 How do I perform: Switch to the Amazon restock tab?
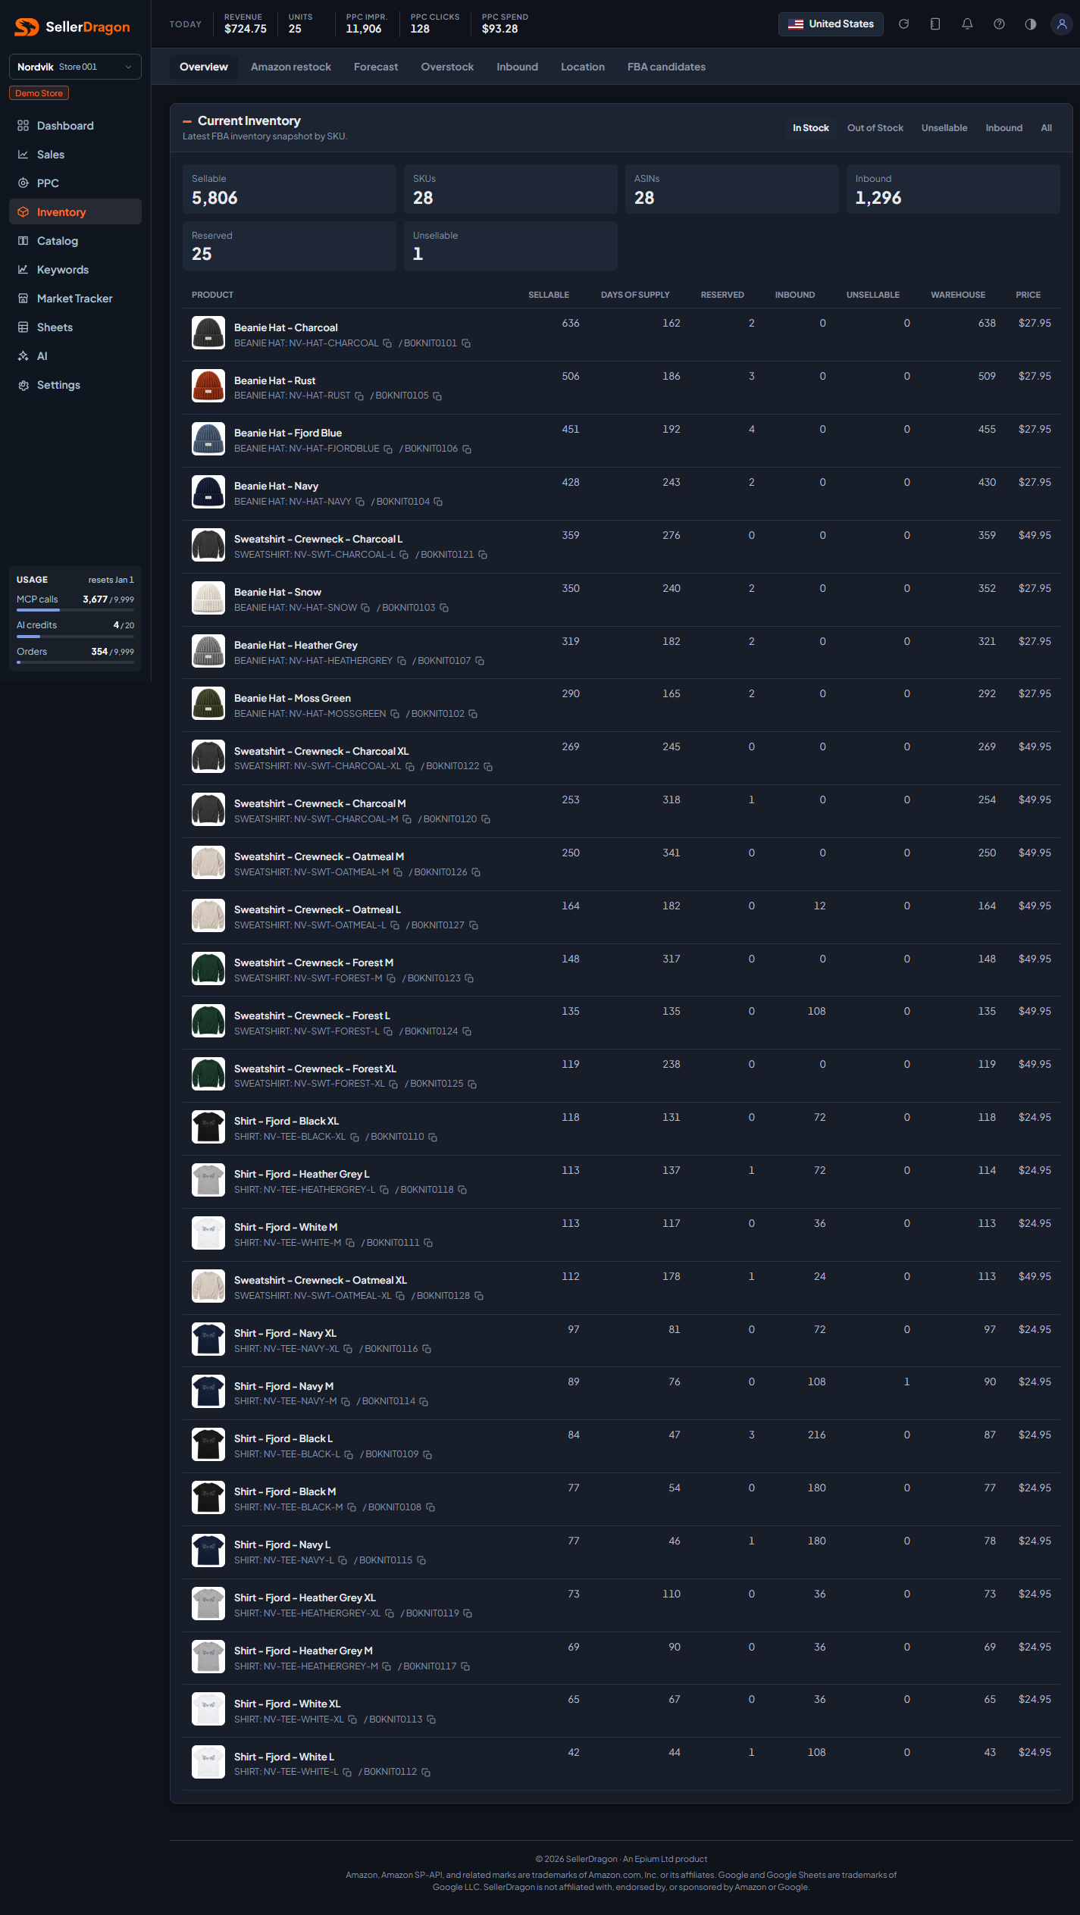[291, 67]
